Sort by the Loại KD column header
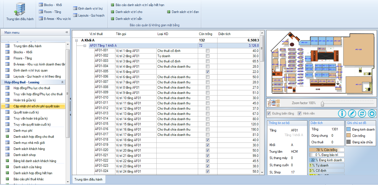This screenshot has height=185, width=378. pos(163,34)
